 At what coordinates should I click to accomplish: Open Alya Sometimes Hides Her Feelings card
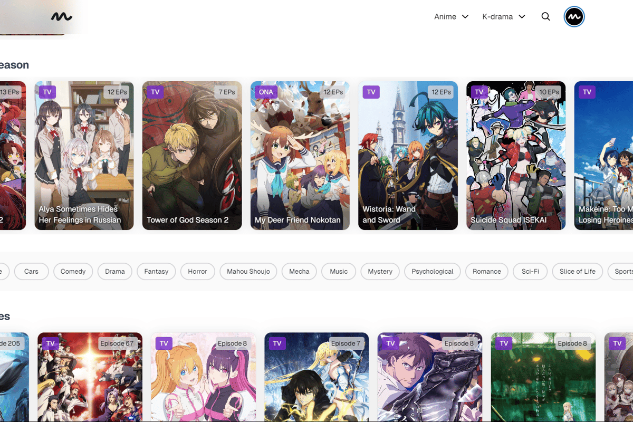84,156
